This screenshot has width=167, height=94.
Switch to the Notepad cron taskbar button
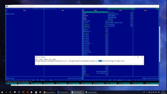(x=77, y=92)
